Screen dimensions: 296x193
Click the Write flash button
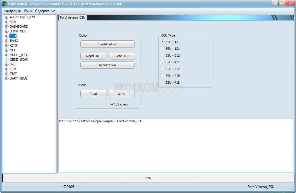[122, 94]
